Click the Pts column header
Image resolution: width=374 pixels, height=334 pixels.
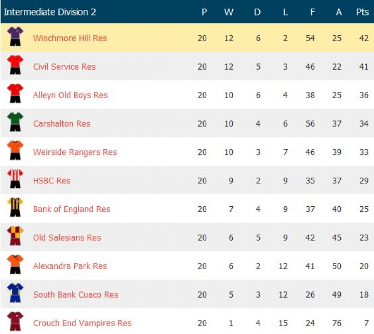(x=362, y=12)
